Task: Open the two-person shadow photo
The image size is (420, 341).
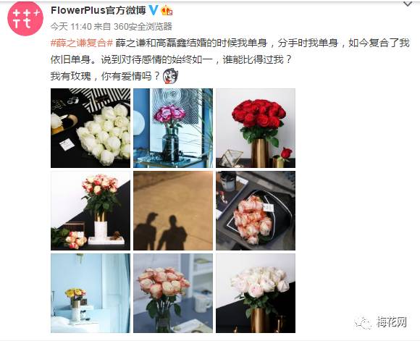Action: [x=173, y=211]
